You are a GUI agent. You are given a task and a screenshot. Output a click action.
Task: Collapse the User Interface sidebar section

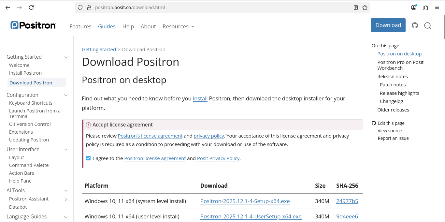(x=65, y=150)
